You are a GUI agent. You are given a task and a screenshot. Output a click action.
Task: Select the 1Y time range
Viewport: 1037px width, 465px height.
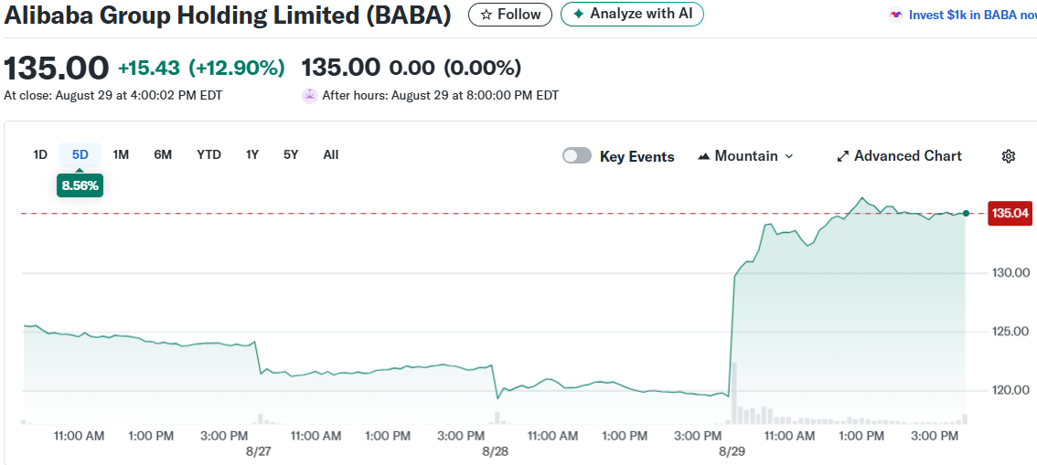(x=252, y=154)
